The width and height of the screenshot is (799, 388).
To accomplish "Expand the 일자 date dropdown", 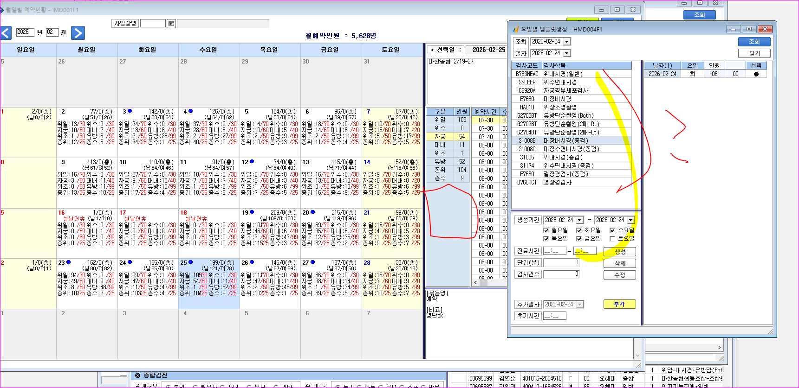I will 567,53.
